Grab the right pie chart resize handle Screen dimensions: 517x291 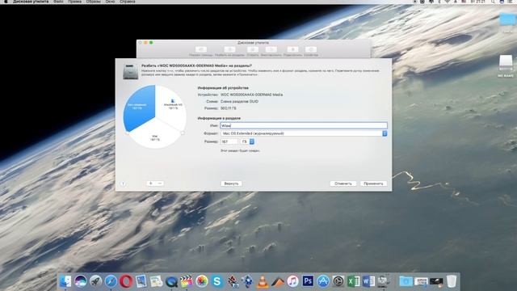(x=183, y=133)
